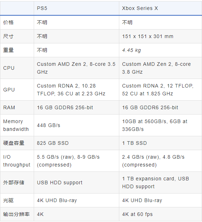The width and height of the screenshot is (202, 222).
Task: Click the 151 x 151 x 301 mm cell
Action: pos(160,36)
